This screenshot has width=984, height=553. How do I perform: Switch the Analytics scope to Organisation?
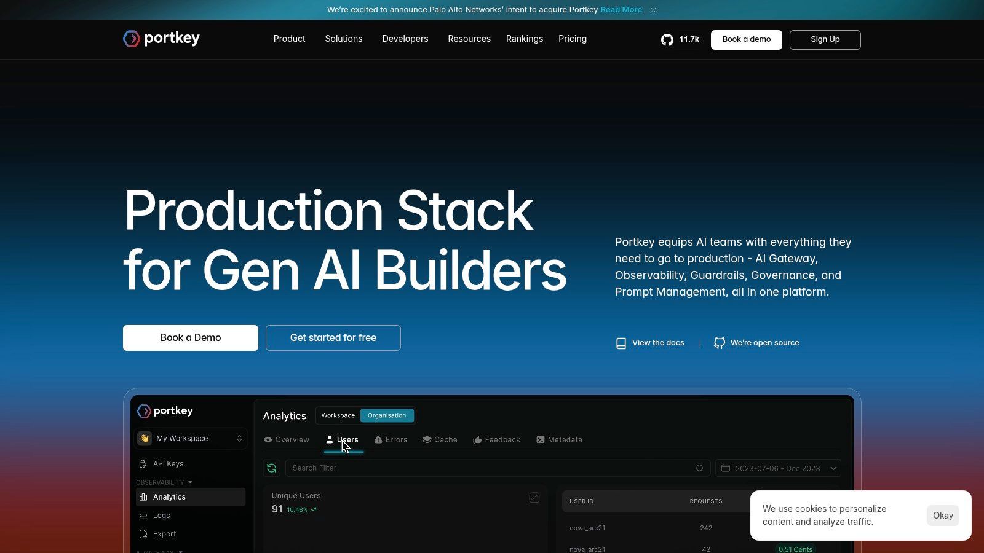point(387,415)
